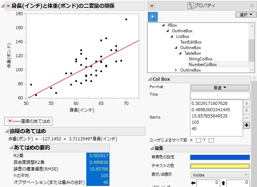Click the left padding value field
The height and width of the screenshot is (187, 257).
point(208,183)
